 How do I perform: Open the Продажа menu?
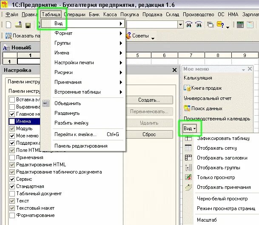[x=152, y=14]
